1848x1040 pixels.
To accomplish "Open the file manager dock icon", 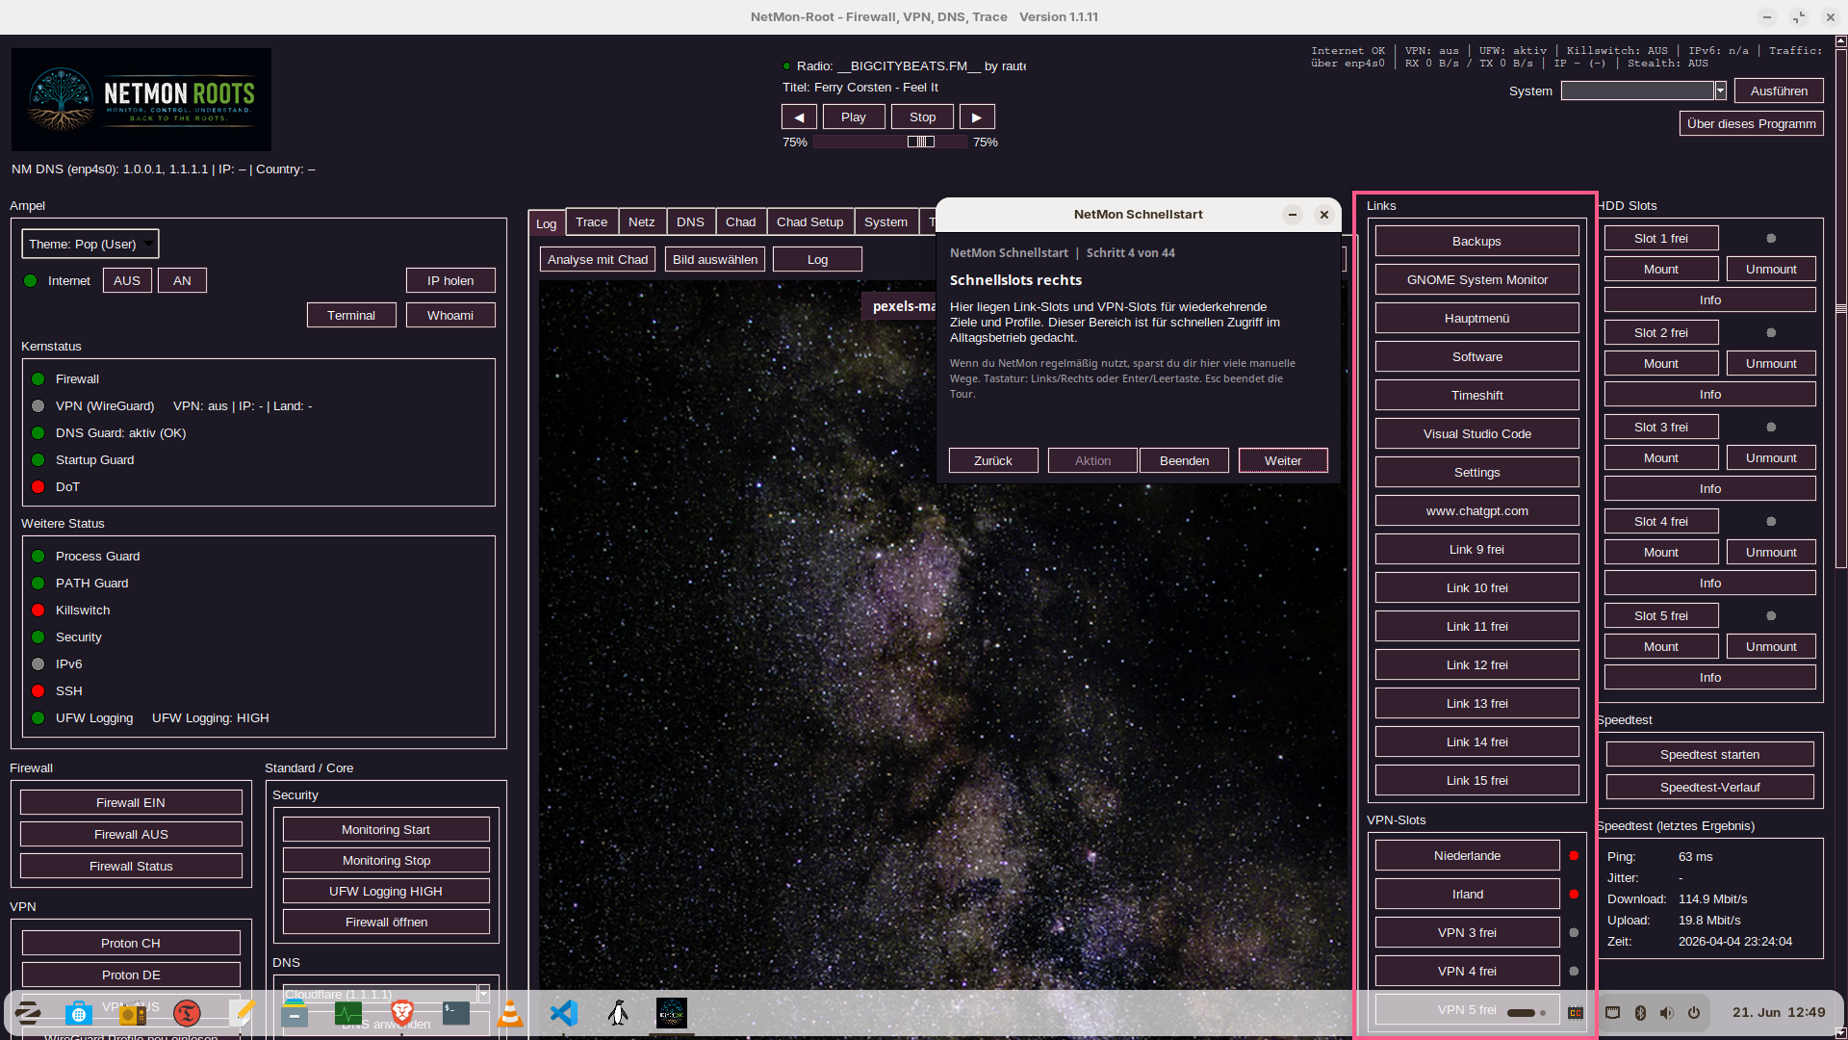I will (x=295, y=1013).
